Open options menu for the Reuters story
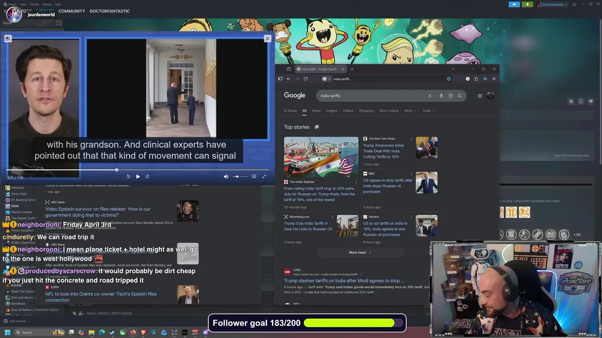The height and width of the screenshot is (338, 602). click(x=411, y=217)
